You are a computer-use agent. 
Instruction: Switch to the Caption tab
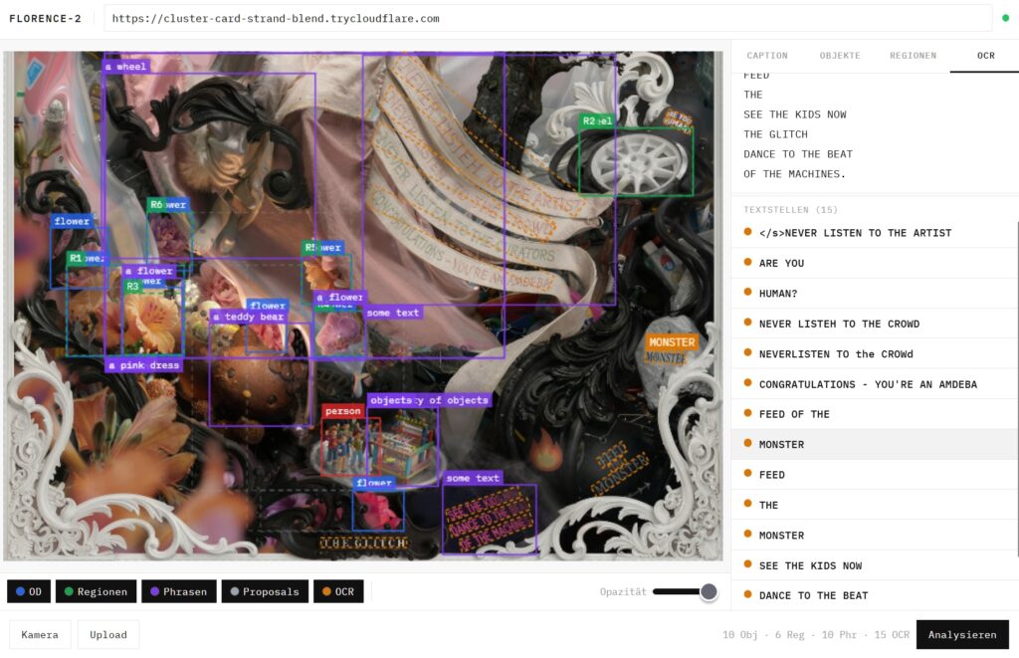coord(767,56)
